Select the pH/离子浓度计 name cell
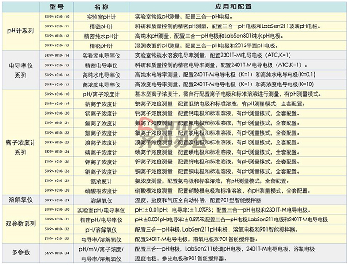Viewport: 348px width, 265px height. click(101, 94)
